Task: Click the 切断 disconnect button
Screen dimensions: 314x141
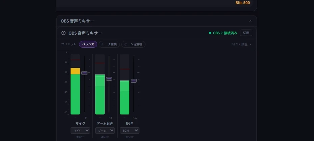Action: 246,33
